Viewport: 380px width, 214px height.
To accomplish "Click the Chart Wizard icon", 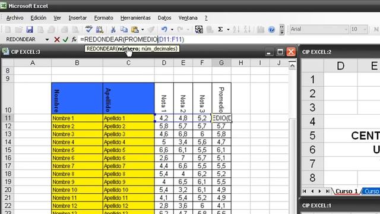I will tap(261, 30).
